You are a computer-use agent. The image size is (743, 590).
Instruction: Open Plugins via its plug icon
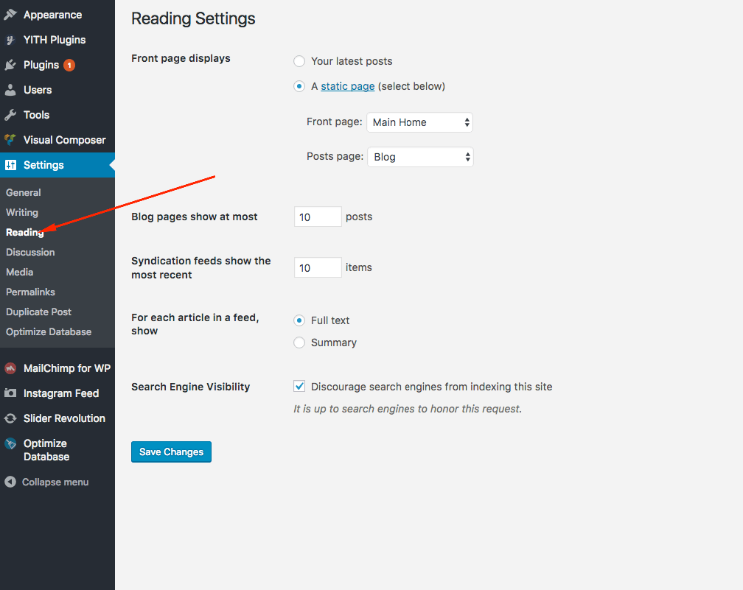[x=10, y=65]
